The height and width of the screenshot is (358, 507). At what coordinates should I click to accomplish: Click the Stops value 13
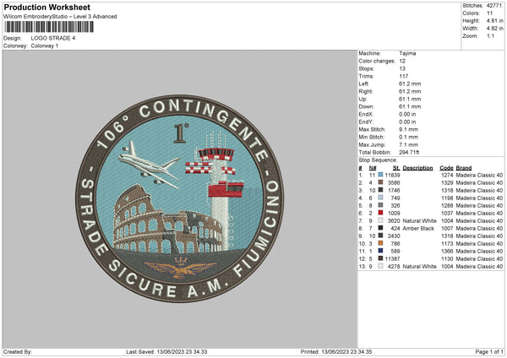pyautogui.click(x=402, y=68)
